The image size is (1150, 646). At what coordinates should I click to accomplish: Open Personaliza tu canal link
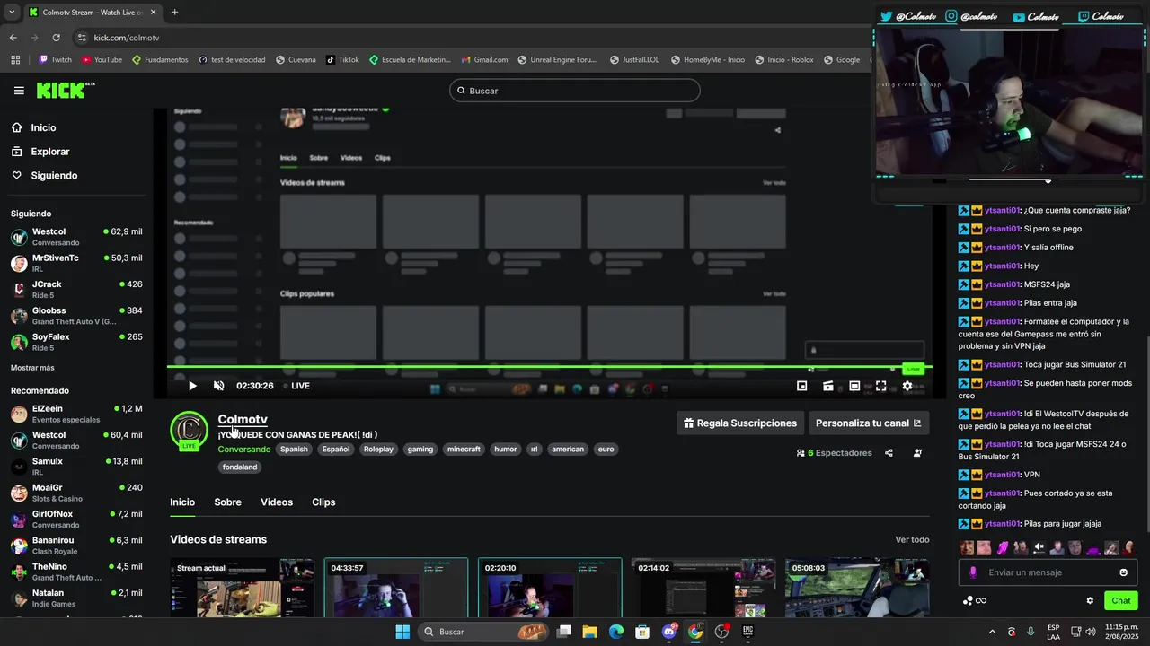pyautogui.click(x=868, y=423)
